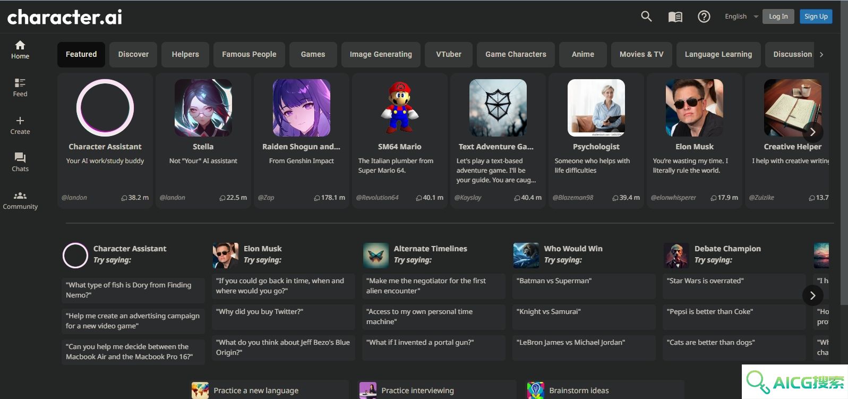Viewport: 848px width, 399px height.
Task: Select the Dory from Finding Nemo prompt
Action: coord(133,290)
